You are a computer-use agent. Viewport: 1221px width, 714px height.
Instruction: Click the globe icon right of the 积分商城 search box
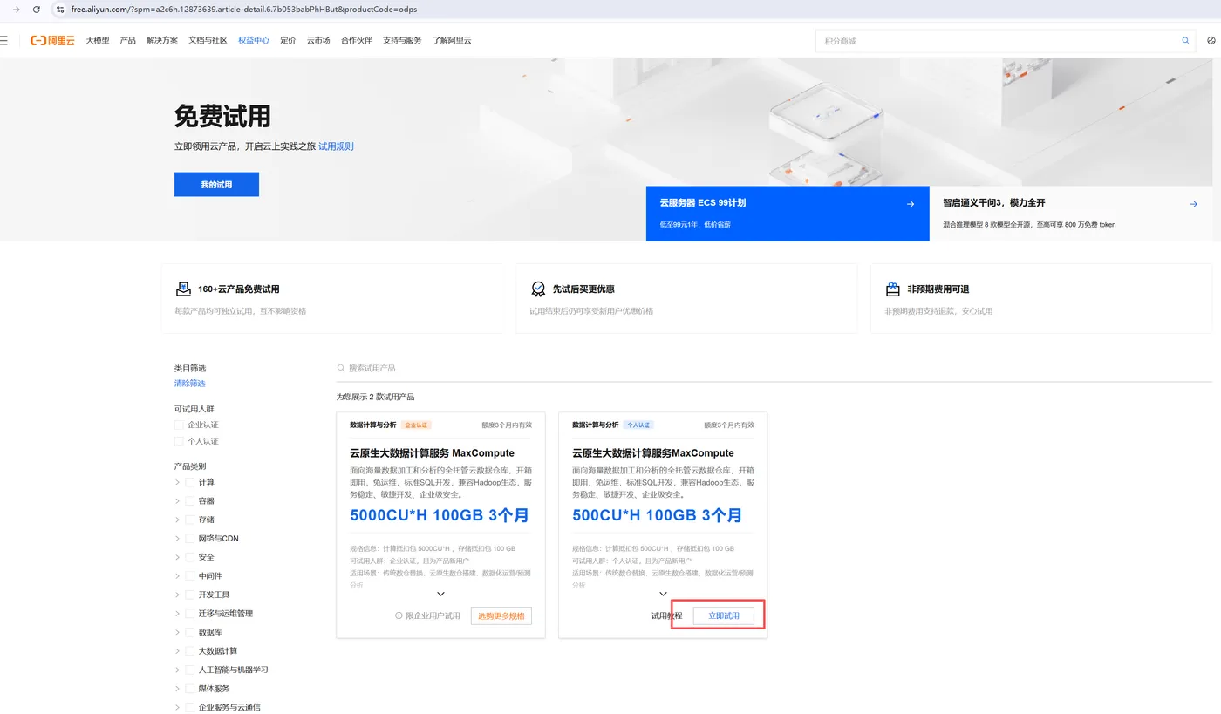[x=1211, y=41]
